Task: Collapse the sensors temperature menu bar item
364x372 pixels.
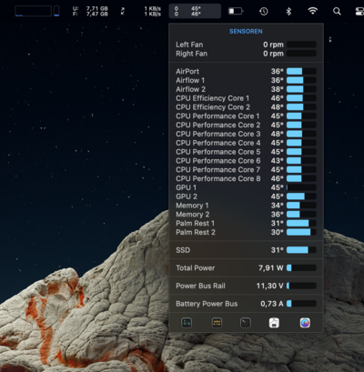Action: pos(195,11)
